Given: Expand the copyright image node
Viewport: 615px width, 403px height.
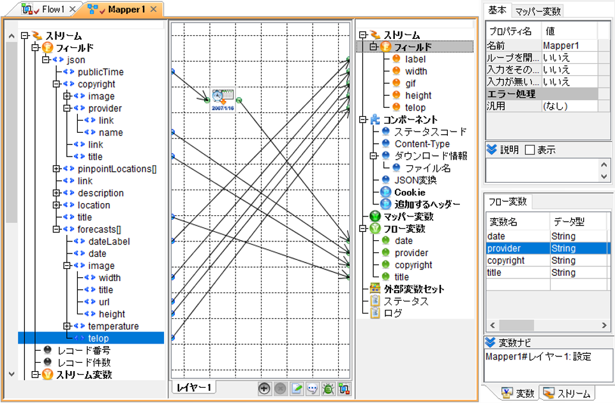Looking at the screenshot, I should point(67,96).
